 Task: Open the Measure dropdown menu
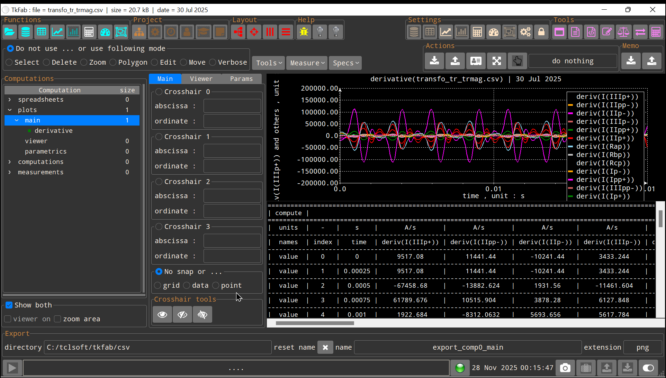[x=307, y=63]
